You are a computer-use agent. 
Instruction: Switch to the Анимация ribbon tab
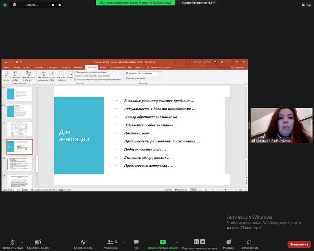78,67
